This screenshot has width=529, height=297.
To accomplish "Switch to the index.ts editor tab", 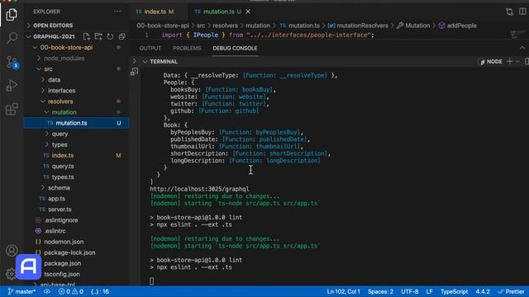I will (x=155, y=12).
